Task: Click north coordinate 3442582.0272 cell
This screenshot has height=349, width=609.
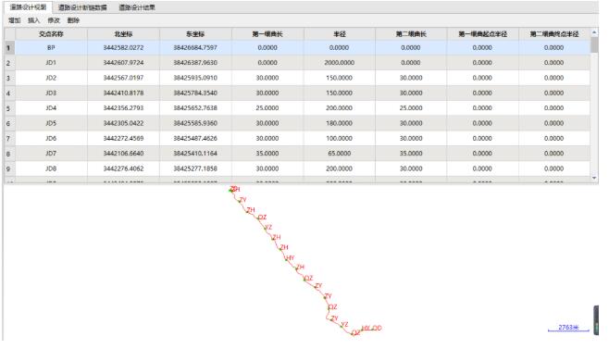Action: (123, 47)
